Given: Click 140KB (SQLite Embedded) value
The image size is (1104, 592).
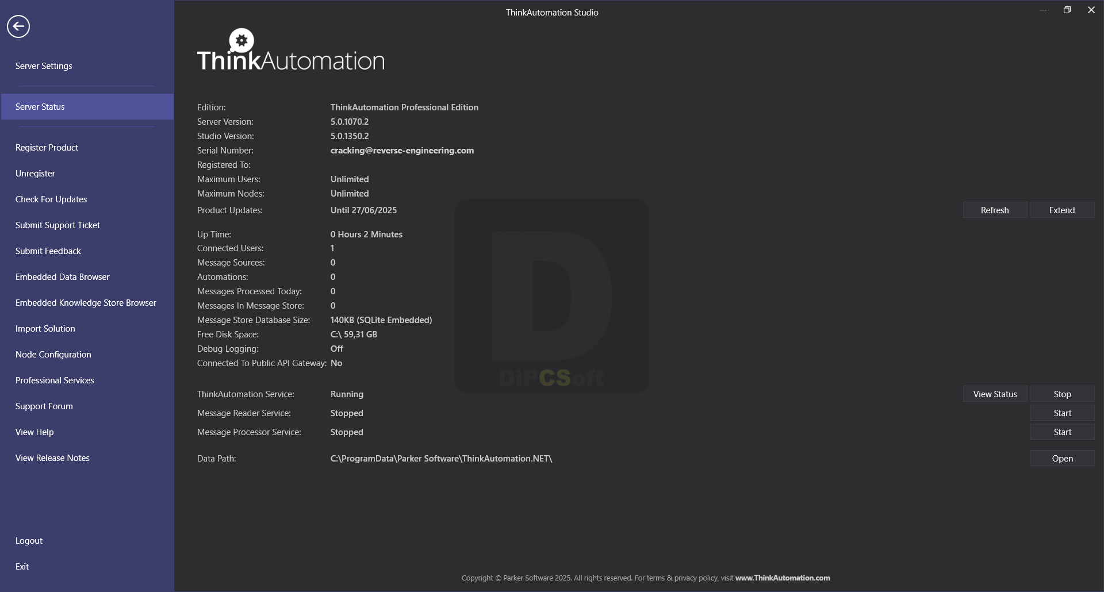Looking at the screenshot, I should pos(381,320).
